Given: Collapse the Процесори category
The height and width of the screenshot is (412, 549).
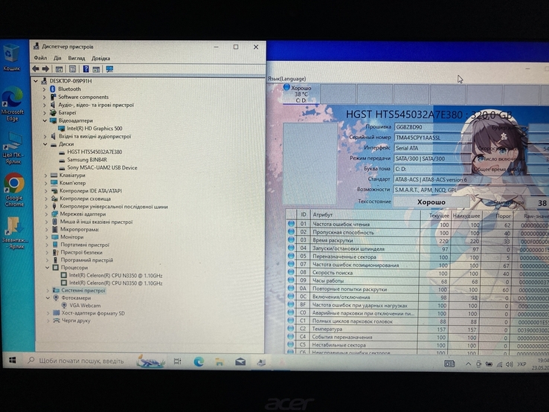Looking at the screenshot, I should click(48, 268).
